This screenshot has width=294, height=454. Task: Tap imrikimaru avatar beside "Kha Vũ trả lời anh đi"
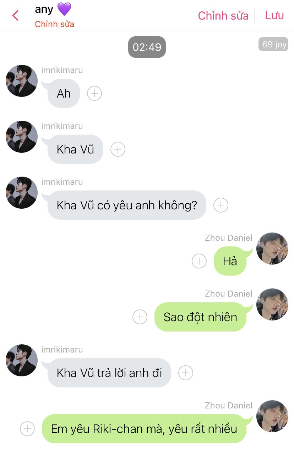pos(22,360)
